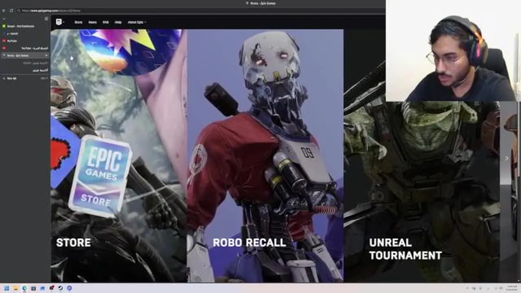521x293 pixels.
Task: Open the ROBO RECALL tile
Action: coord(265,155)
